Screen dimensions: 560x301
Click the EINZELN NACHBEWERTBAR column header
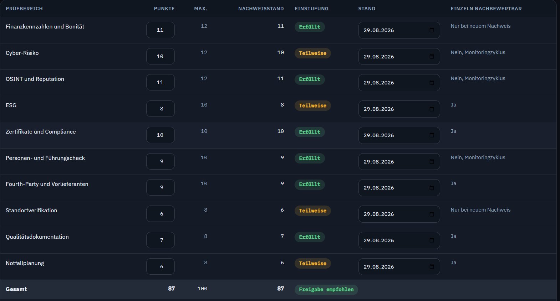pyautogui.click(x=486, y=9)
